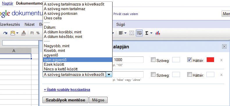Image resolution: width=230 pixels, height=106 pixels.
Task: Toggle the wrap text icon
Action: click(139, 33)
